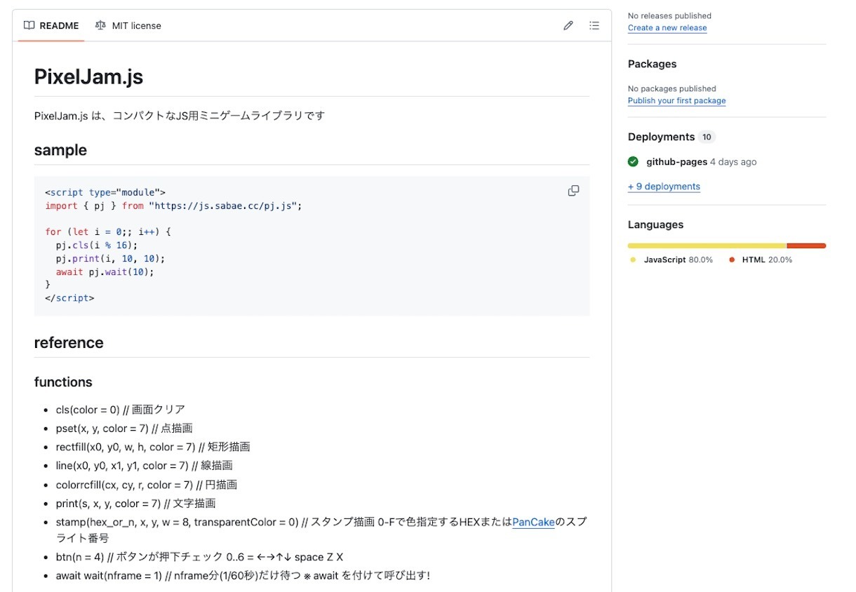Open the Publish your first package link
This screenshot has height=592, width=856.
676,101
